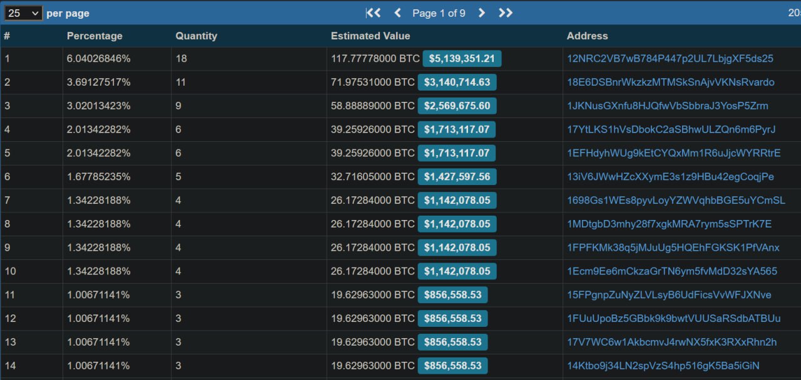Select quantity 5 in row 6
Screen dimensions: 801x380
tap(178, 177)
